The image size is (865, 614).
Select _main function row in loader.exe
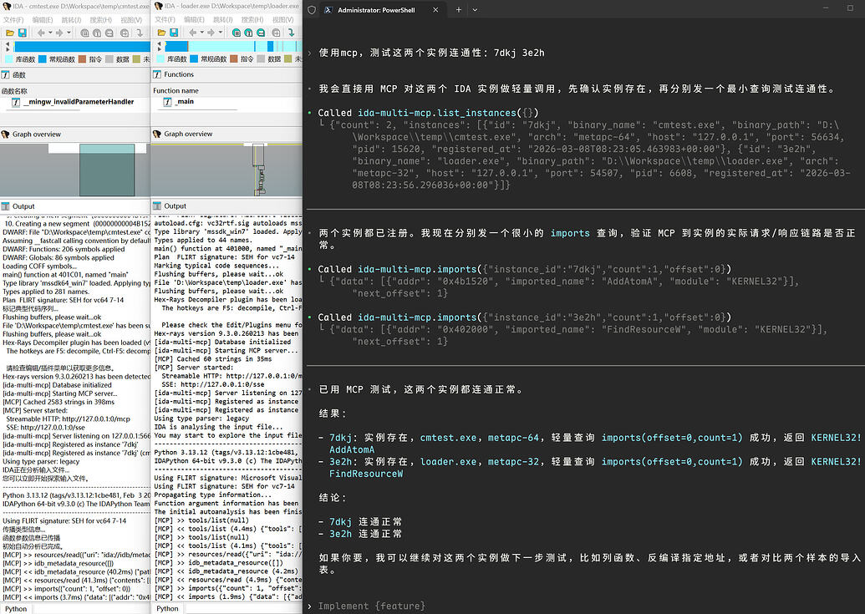226,101
